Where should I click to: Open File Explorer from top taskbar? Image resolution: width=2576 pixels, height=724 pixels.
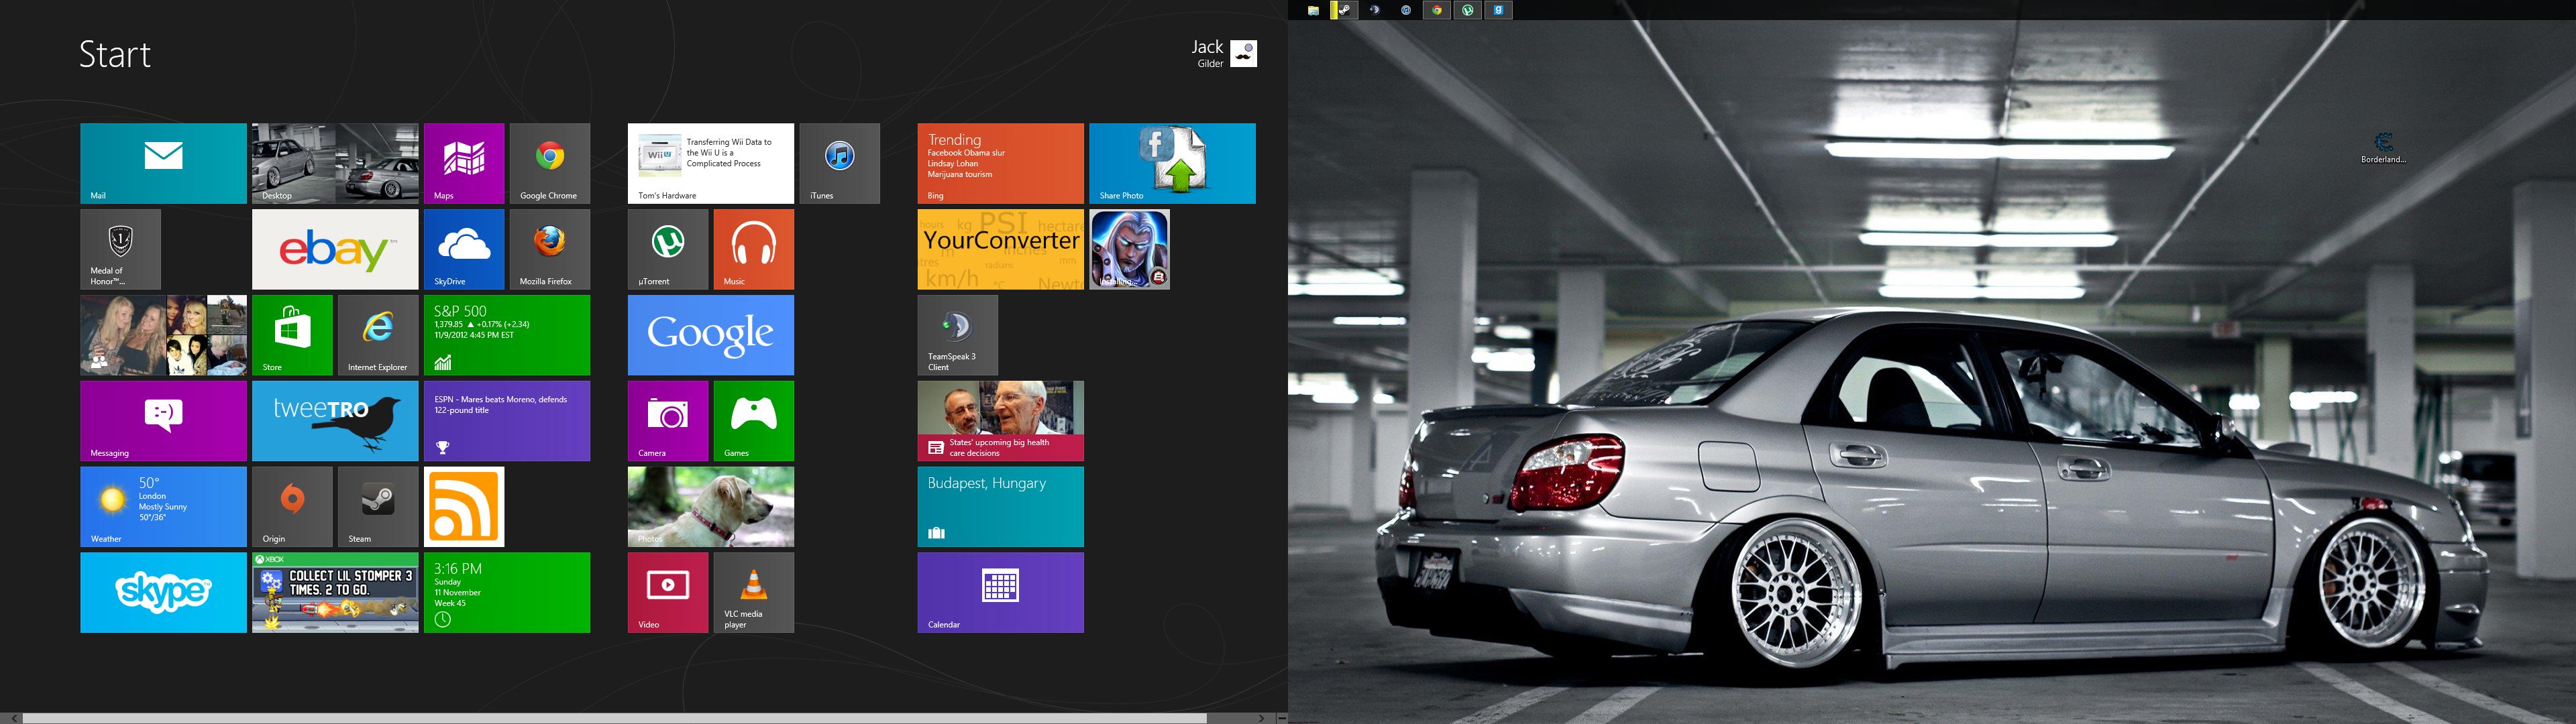point(1313,10)
